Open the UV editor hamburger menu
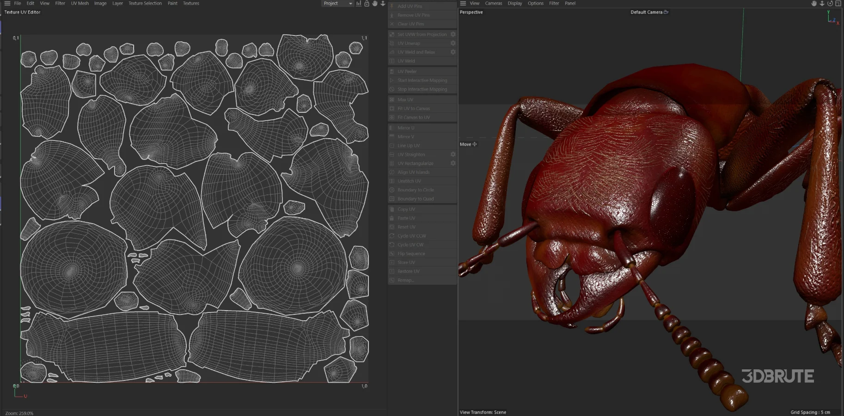This screenshot has width=844, height=416. [7, 3]
